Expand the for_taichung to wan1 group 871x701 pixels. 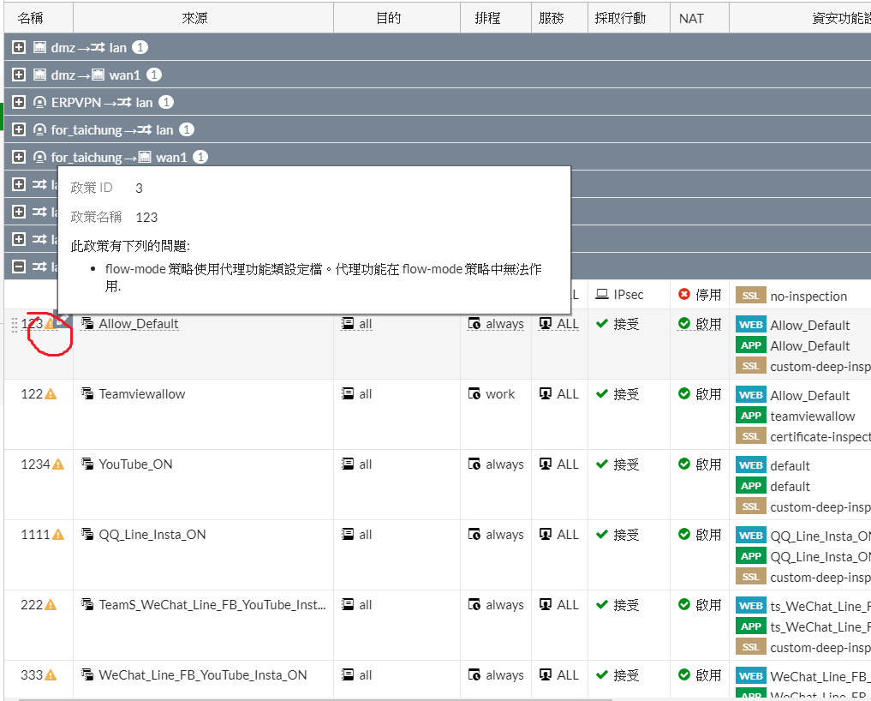(x=19, y=157)
